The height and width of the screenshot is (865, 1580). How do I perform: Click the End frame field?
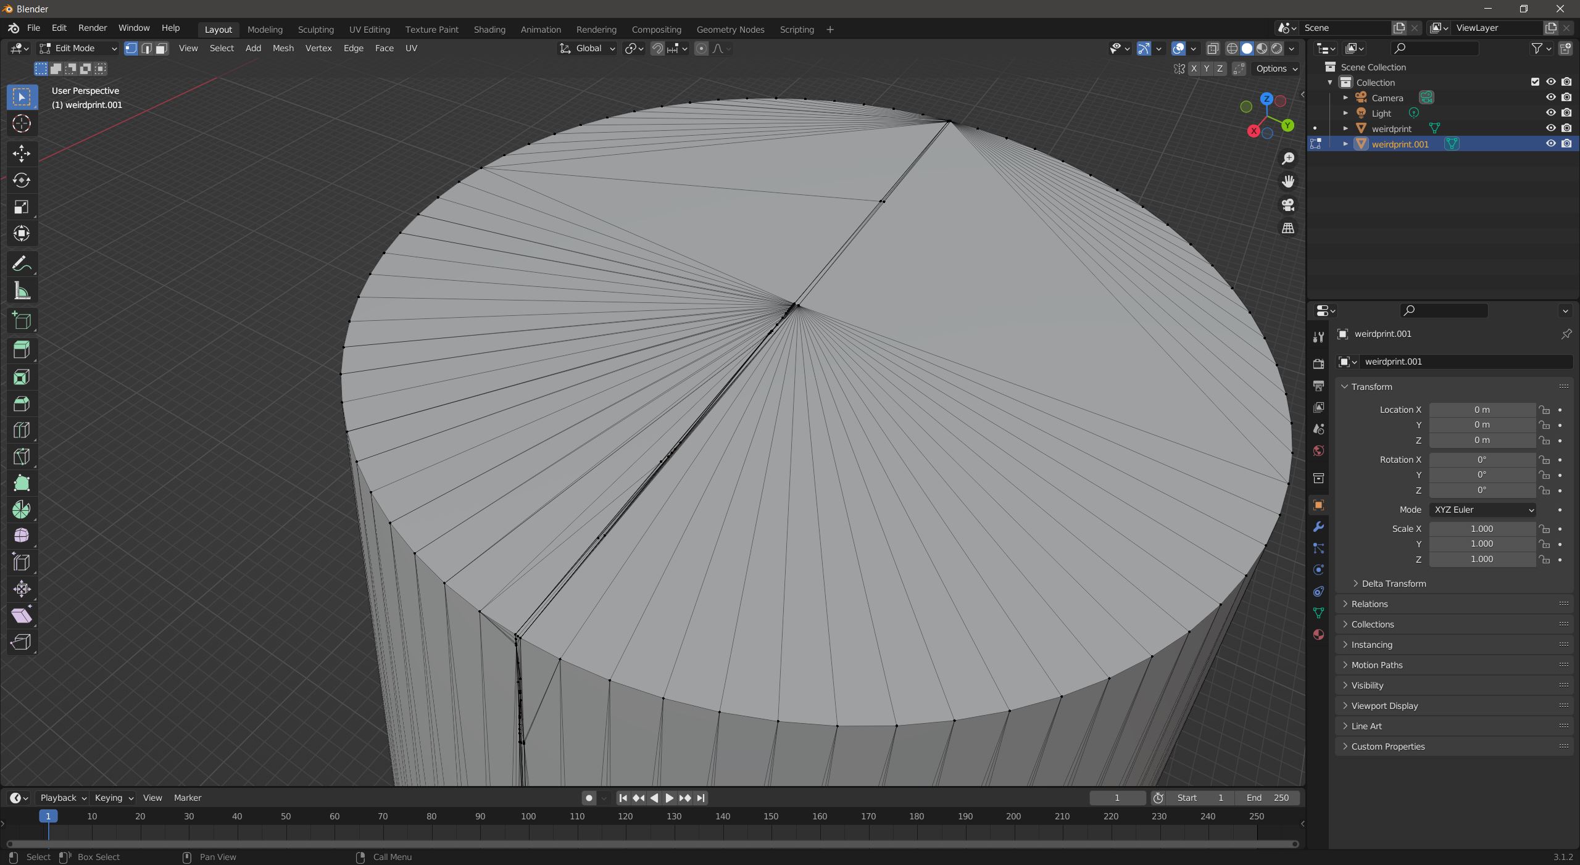[x=1266, y=798]
